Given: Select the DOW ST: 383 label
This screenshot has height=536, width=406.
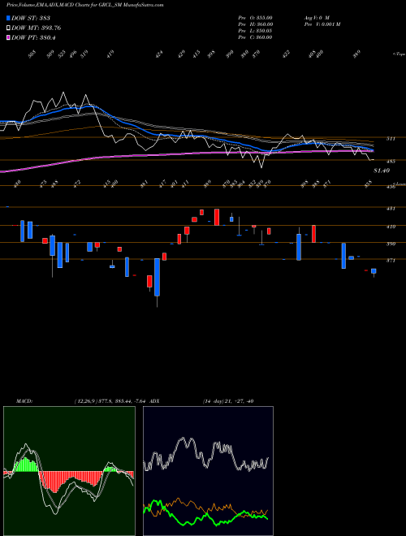Looking at the screenshot, I should (x=31, y=18).
